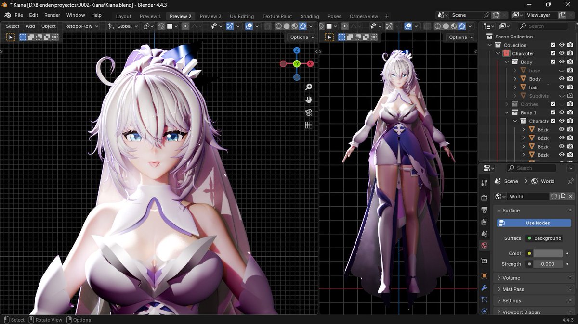Click the outliner Search field
578x324 pixels.
tap(542, 26)
